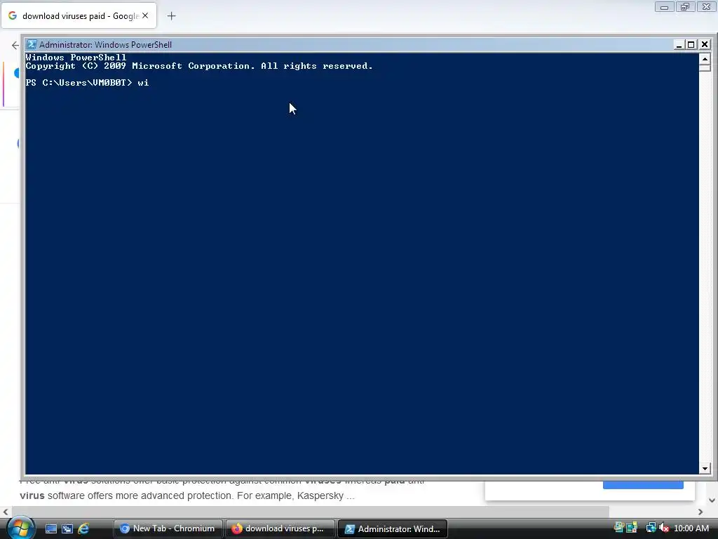Close the Administrator PowerShell window
Screen dimensions: 718x539
click(705, 44)
